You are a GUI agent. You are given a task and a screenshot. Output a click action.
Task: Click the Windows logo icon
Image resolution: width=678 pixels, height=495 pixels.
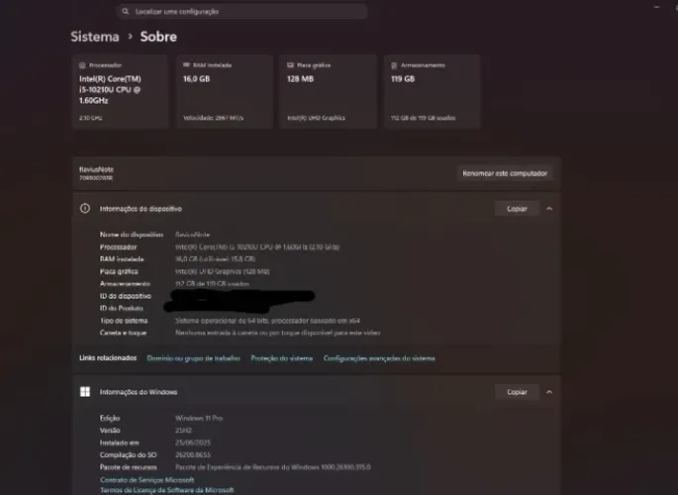pyautogui.click(x=85, y=392)
